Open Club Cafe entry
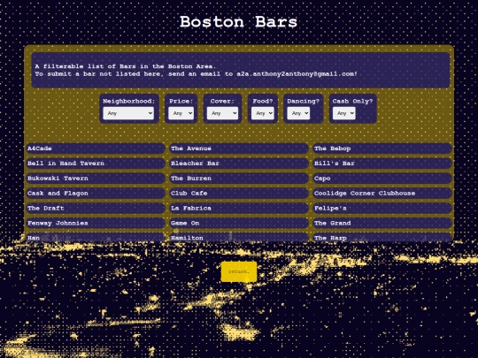 [x=239, y=193]
